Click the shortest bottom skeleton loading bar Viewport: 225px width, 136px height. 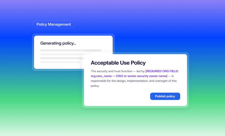60,62
